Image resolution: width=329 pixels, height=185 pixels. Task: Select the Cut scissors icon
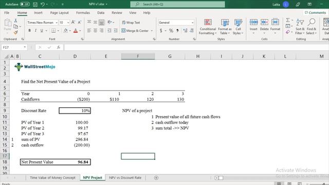click(15, 21)
